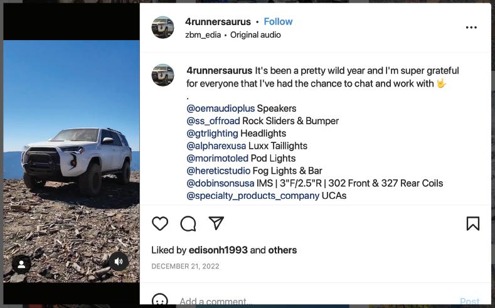The width and height of the screenshot is (495, 308).
Task: Show tagged people on the video
Action: 21,264
